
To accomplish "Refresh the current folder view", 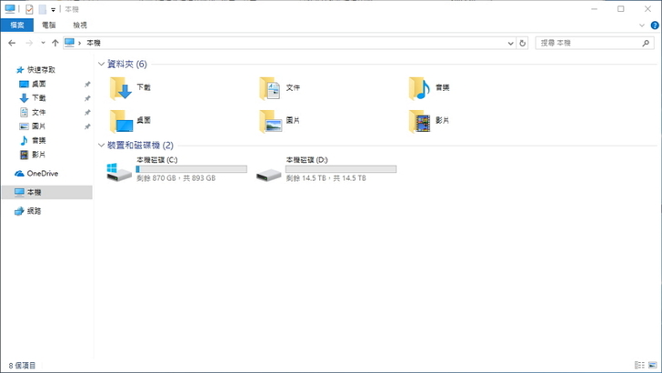I will [522, 43].
